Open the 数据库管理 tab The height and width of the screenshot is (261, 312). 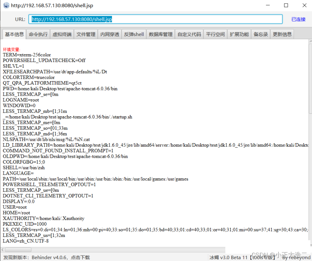click(x=160, y=34)
